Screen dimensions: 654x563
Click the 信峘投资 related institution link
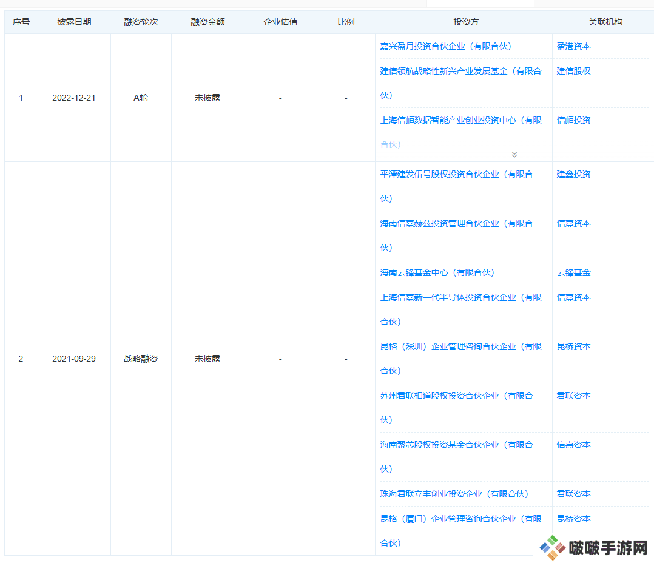pyautogui.click(x=573, y=120)
